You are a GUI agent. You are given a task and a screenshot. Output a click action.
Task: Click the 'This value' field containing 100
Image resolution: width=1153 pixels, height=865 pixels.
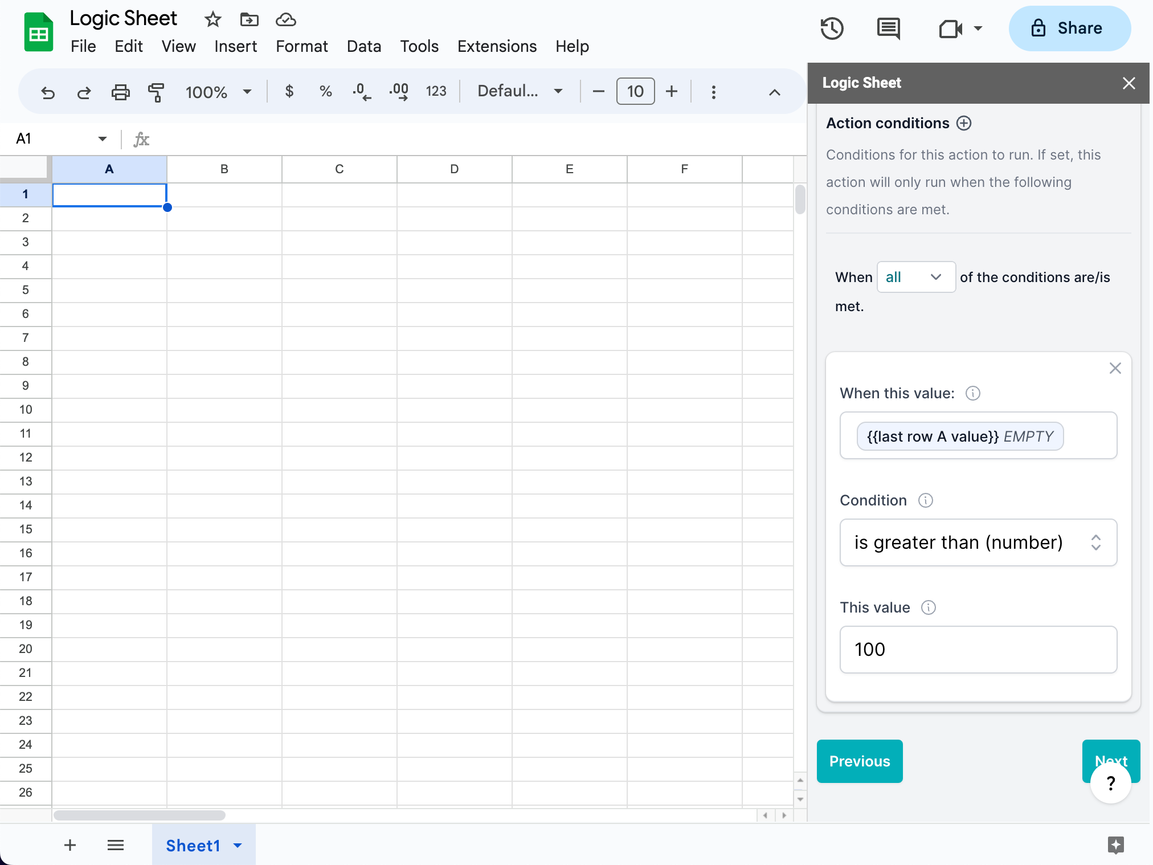point(978,650)
